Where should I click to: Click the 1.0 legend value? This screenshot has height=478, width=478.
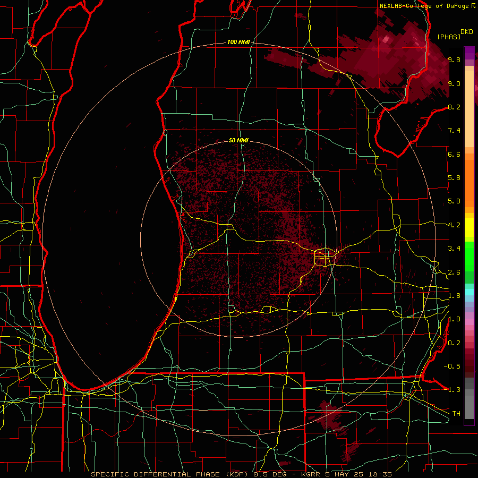pyautogui.click(x=454, y=319)
